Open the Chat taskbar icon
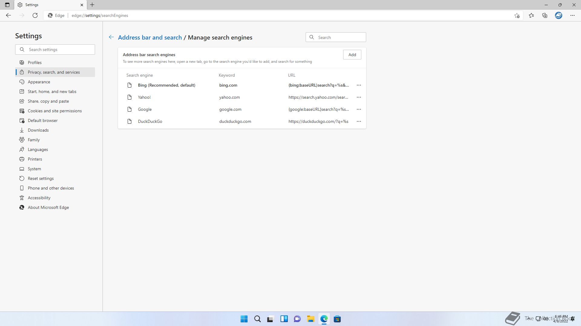This screenshot has width=581, height=326. click(x=297, y=319)
